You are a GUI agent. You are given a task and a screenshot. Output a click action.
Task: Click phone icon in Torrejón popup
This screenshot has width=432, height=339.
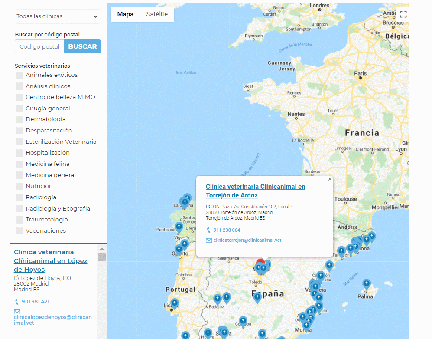pyautogui.click(x=208, y=230)
